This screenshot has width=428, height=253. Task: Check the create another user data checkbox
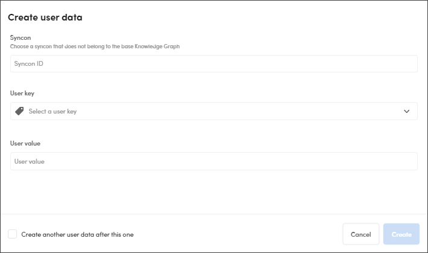tap(13, 234)
